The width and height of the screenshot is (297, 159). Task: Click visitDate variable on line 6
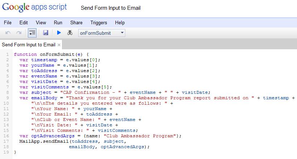point(44,82)
